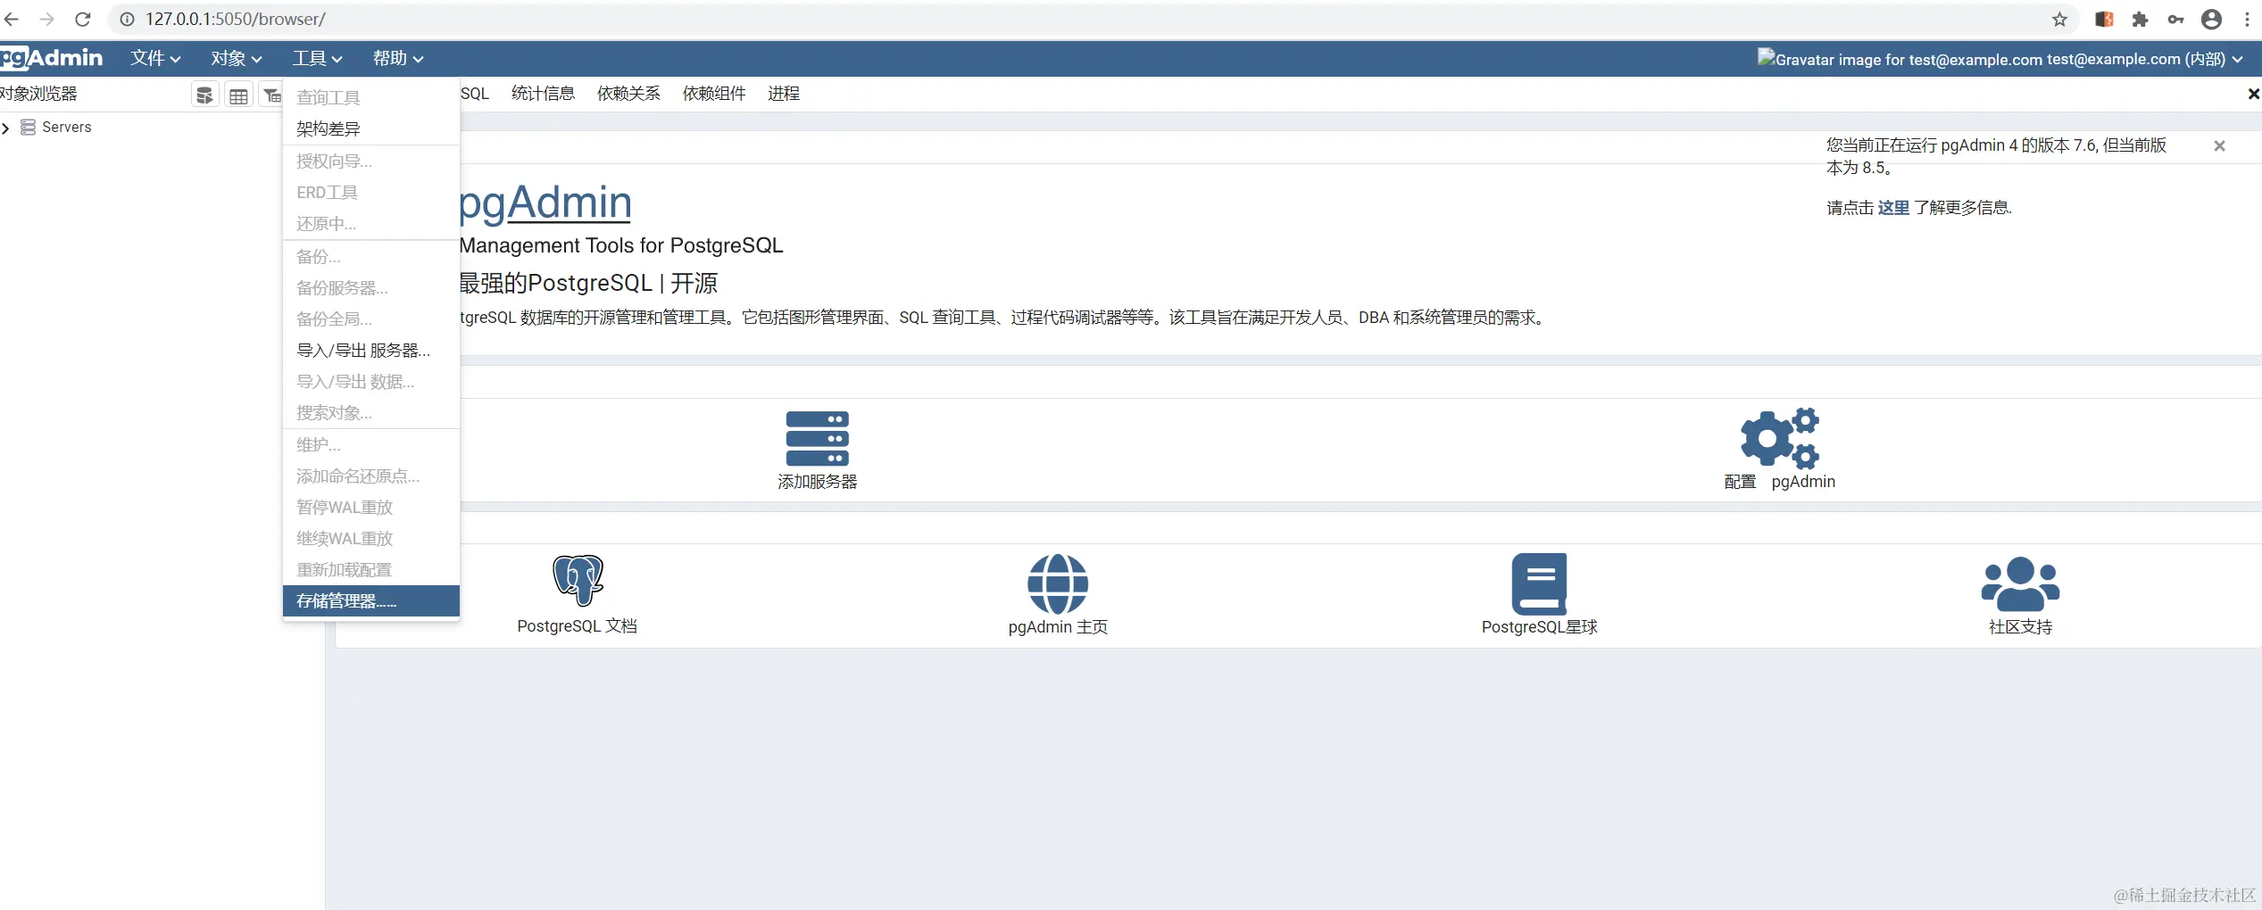Close the dashboard panel with the X

2253,94
